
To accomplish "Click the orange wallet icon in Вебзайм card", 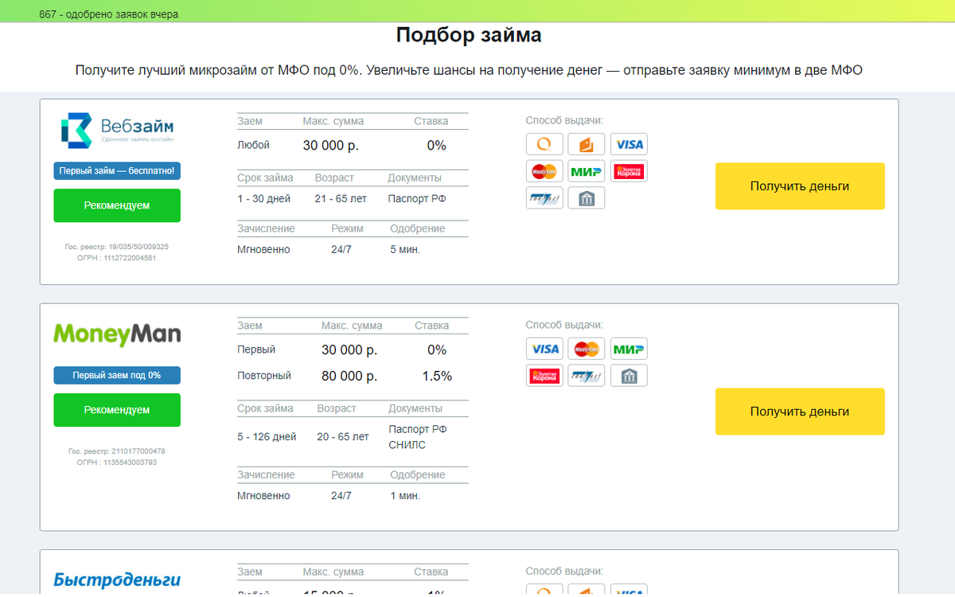I will pyautogui.click(x=587, y=144).
